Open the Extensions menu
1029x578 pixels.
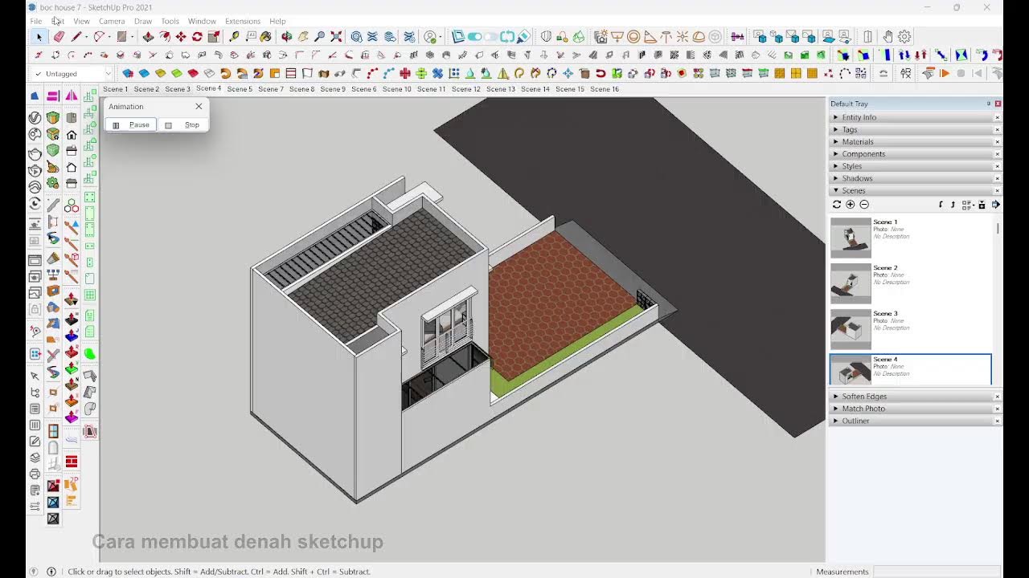point(243,21)
